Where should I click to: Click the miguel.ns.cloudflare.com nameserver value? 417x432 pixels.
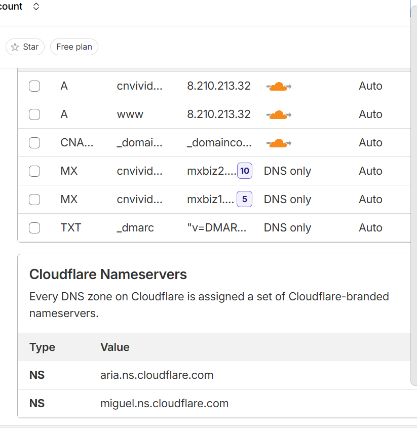165,404
